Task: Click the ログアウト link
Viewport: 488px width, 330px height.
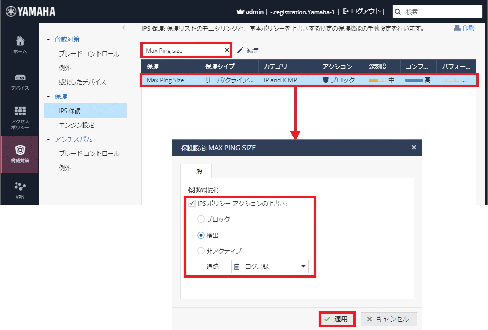Action: tap(366, 11)
